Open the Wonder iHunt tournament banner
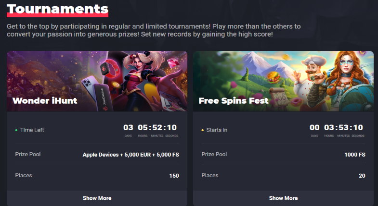 tap(97, 81)
